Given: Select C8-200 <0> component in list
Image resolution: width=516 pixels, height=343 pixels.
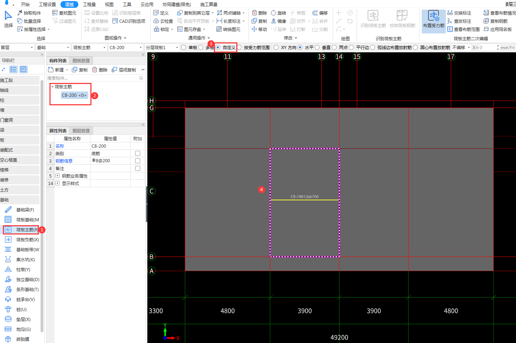Looking at the screenshot, I should tap(74, 95).
